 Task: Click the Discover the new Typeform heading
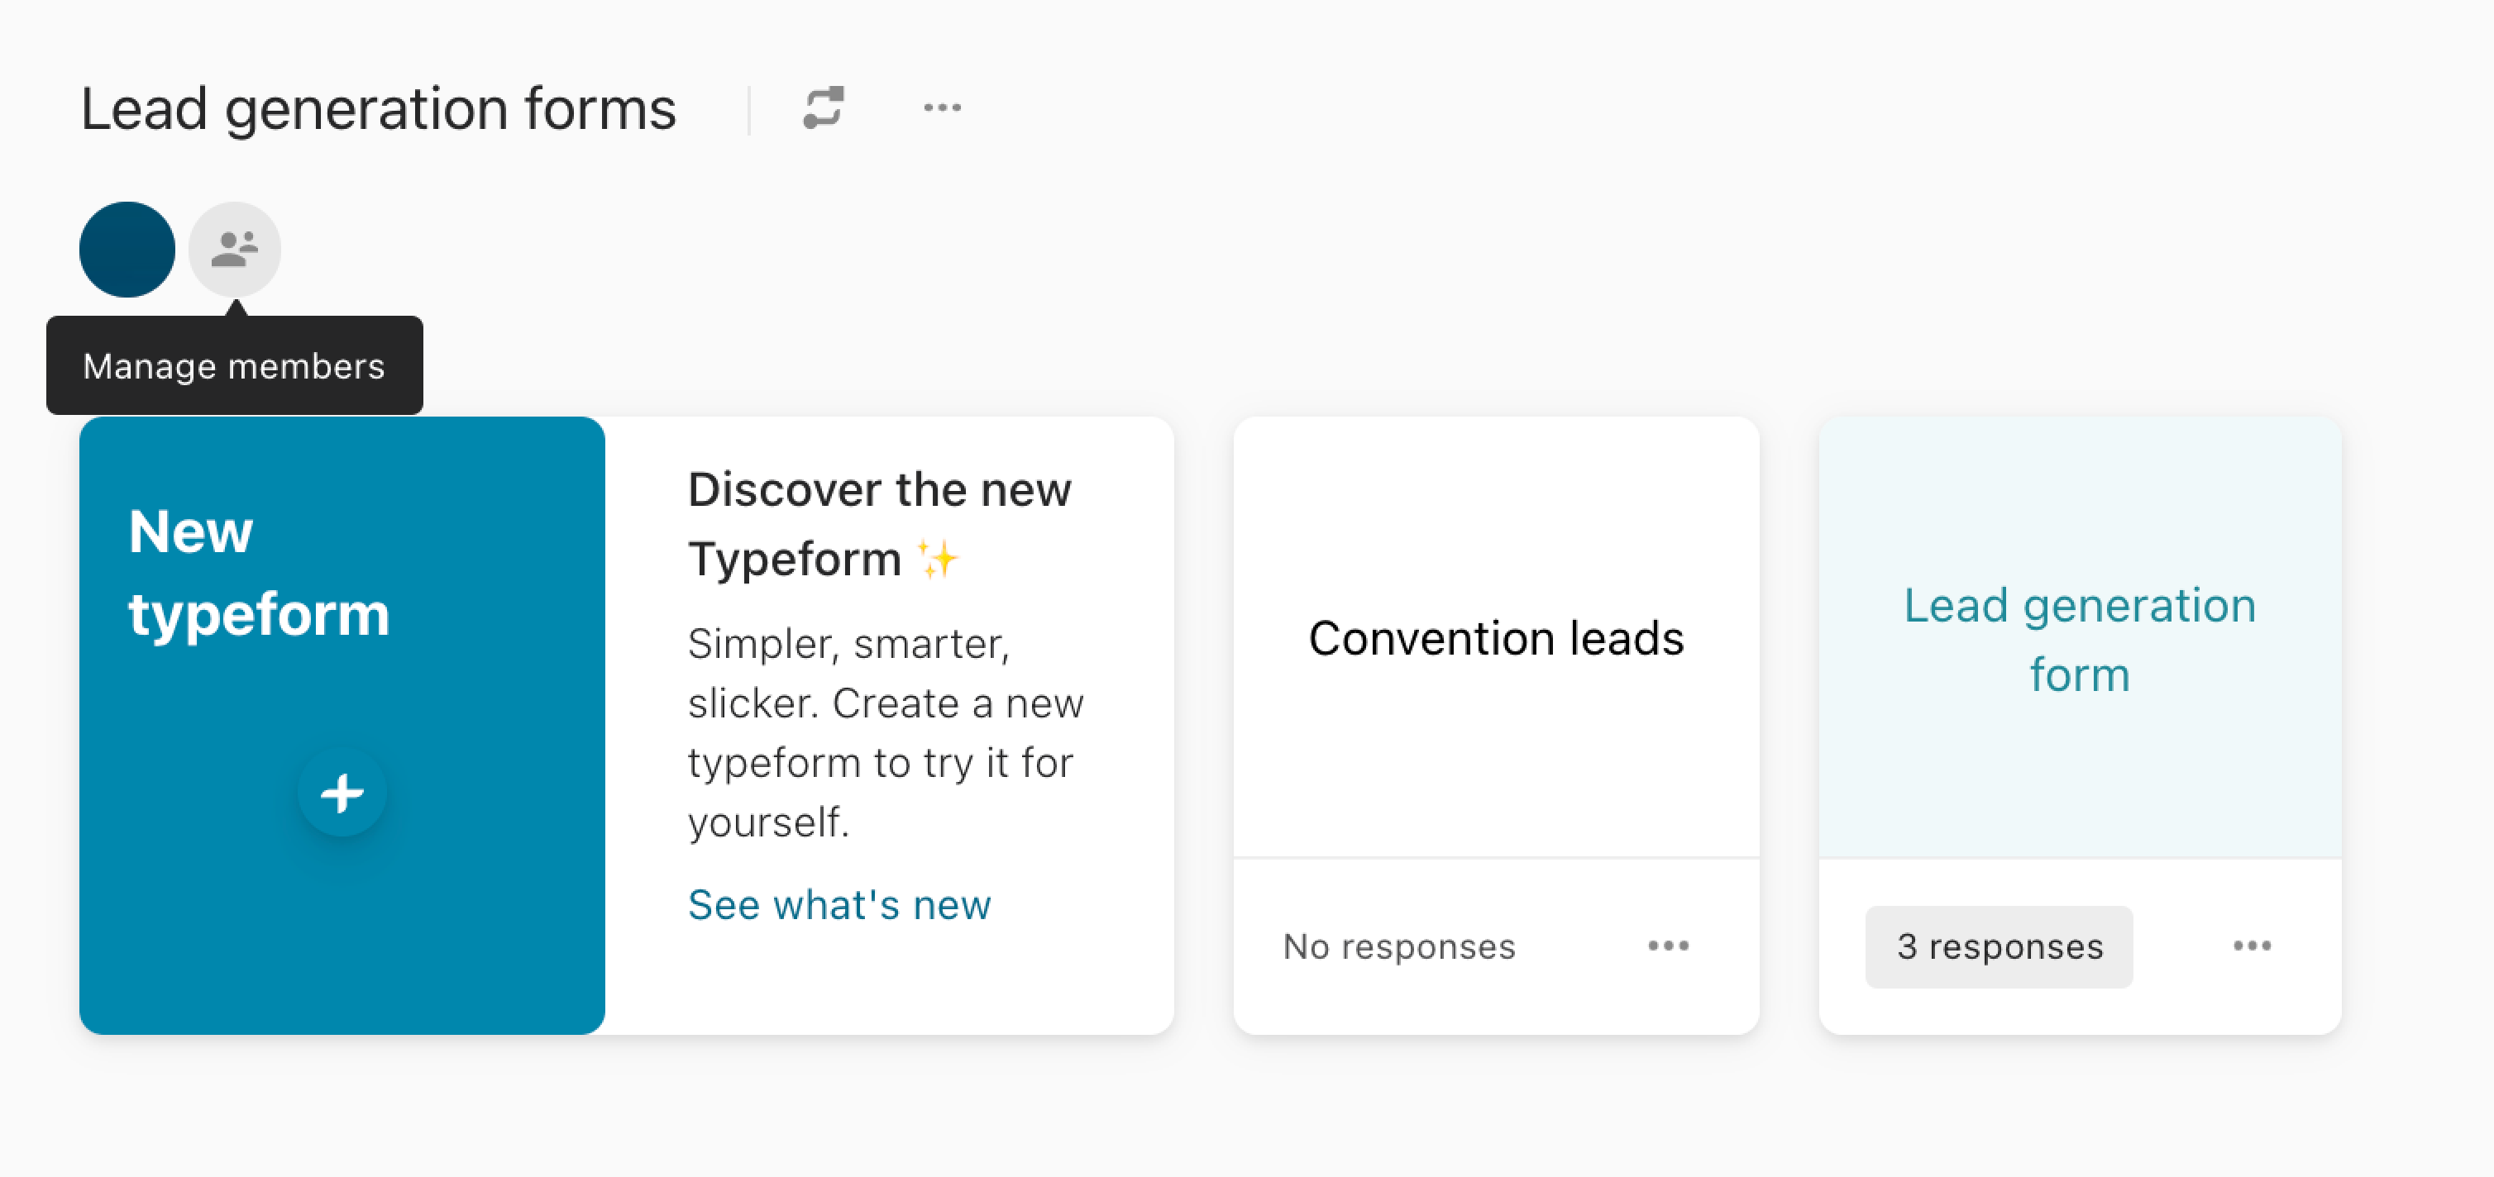[879, 524]
